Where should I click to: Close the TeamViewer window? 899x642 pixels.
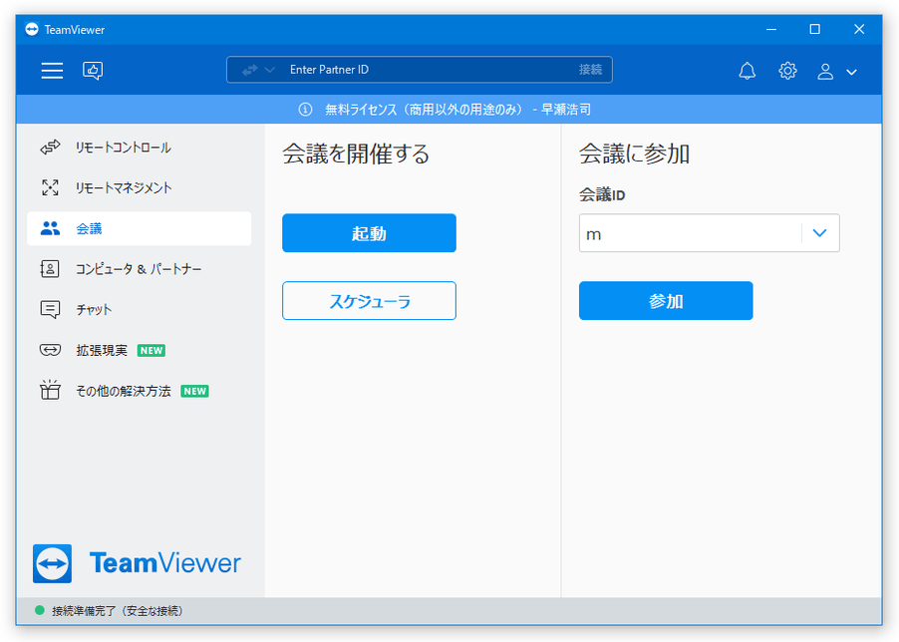click(859, 29)
